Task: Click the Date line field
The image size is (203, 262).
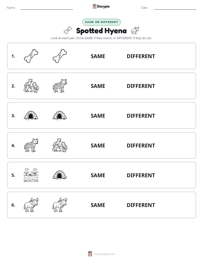Action: point(175,8)
